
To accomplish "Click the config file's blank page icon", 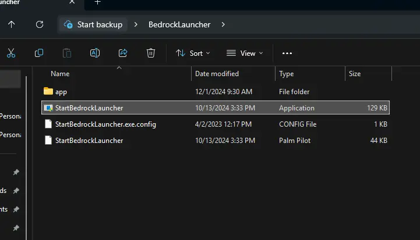I will click(48, 124).
